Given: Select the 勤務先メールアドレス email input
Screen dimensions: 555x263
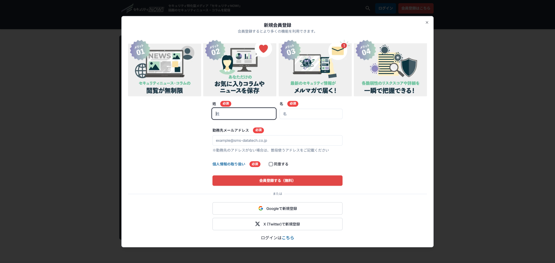Looking at the screenshot, I should [x=277, y=141].
